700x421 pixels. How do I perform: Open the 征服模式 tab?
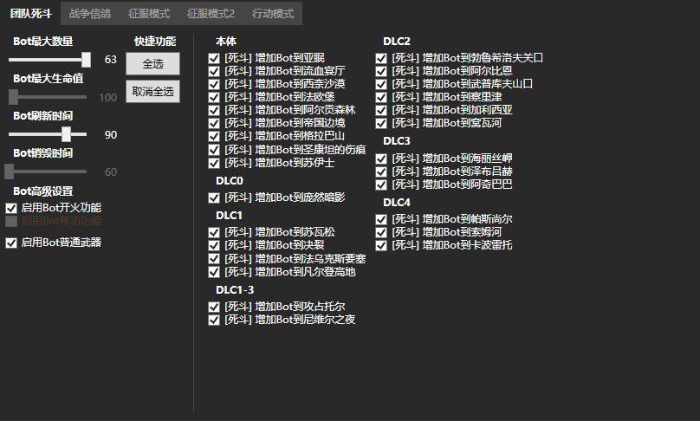150,14
